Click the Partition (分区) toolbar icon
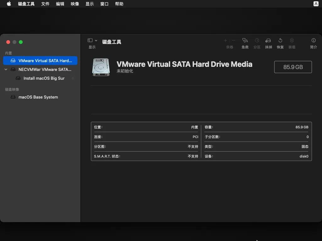The image size is (322, 241). (257, 40)
